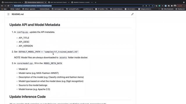
Task: Click the Update API and Model Metadata heading
Action: (x=35, y=25)
